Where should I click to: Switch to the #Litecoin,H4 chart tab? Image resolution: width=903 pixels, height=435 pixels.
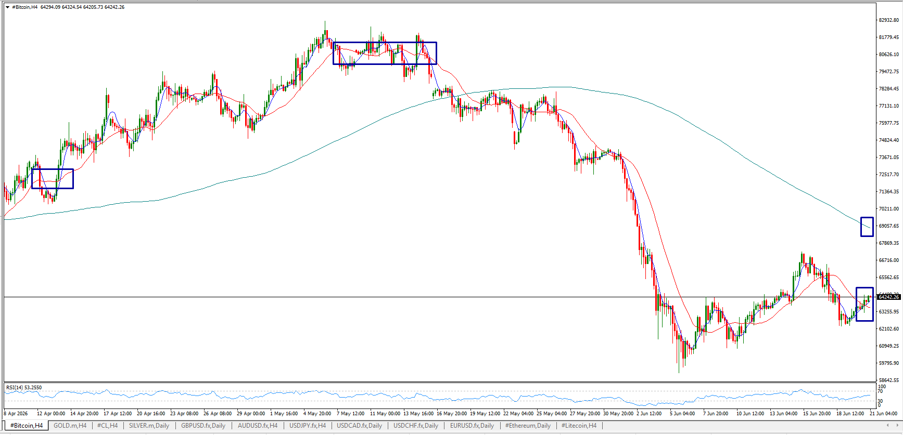579,426
